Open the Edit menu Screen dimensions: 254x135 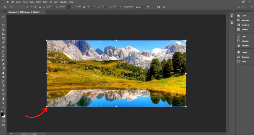(x=12, y=2)
